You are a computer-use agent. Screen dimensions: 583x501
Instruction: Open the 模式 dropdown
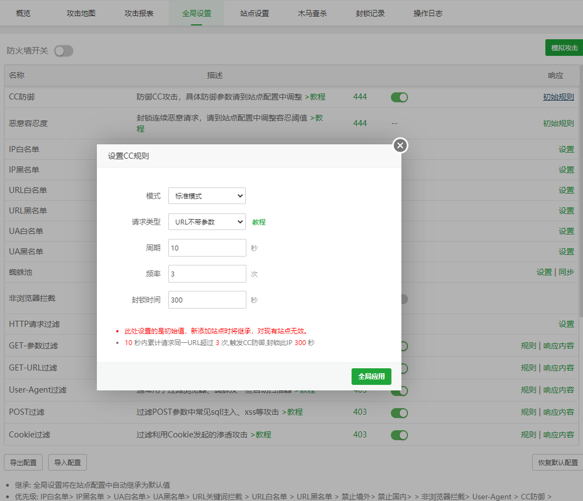(207, 196)
